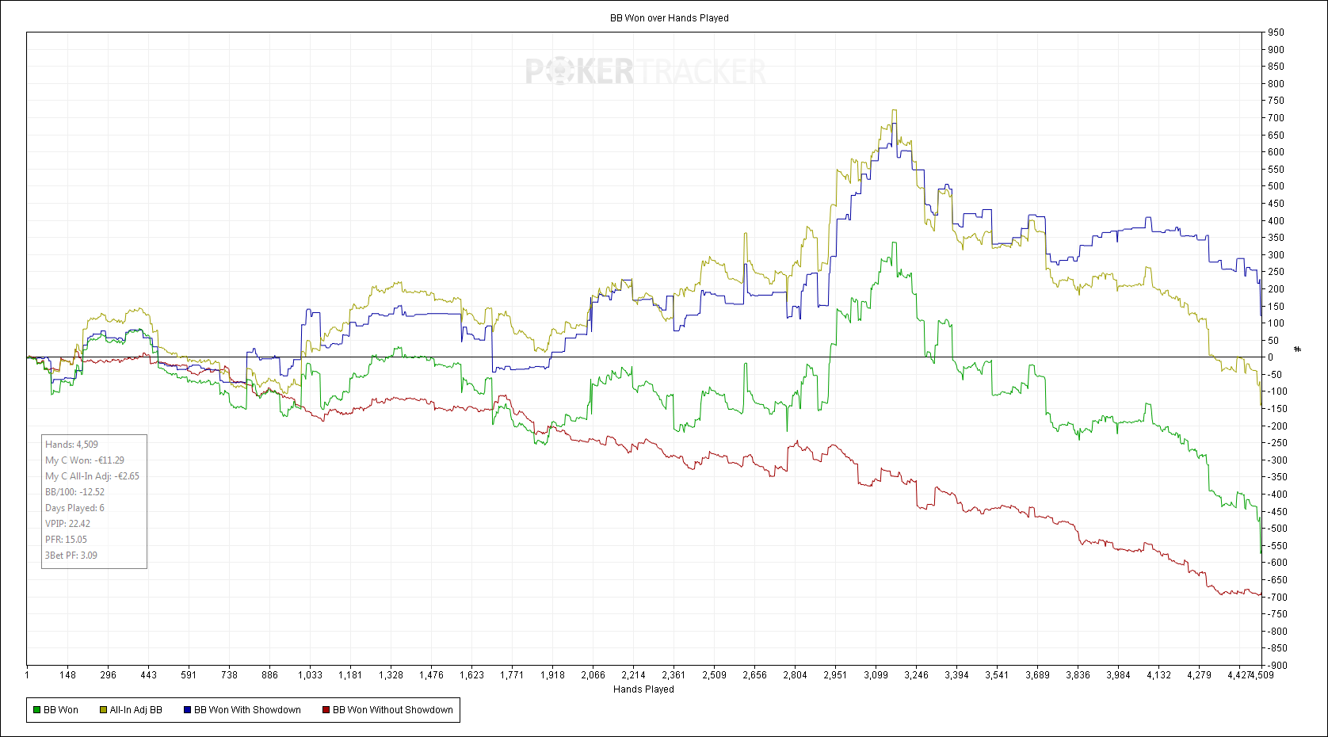Click the "148" x-axis tick label
This screenshot has height=737, width=1328.
(x=67, y=675)
